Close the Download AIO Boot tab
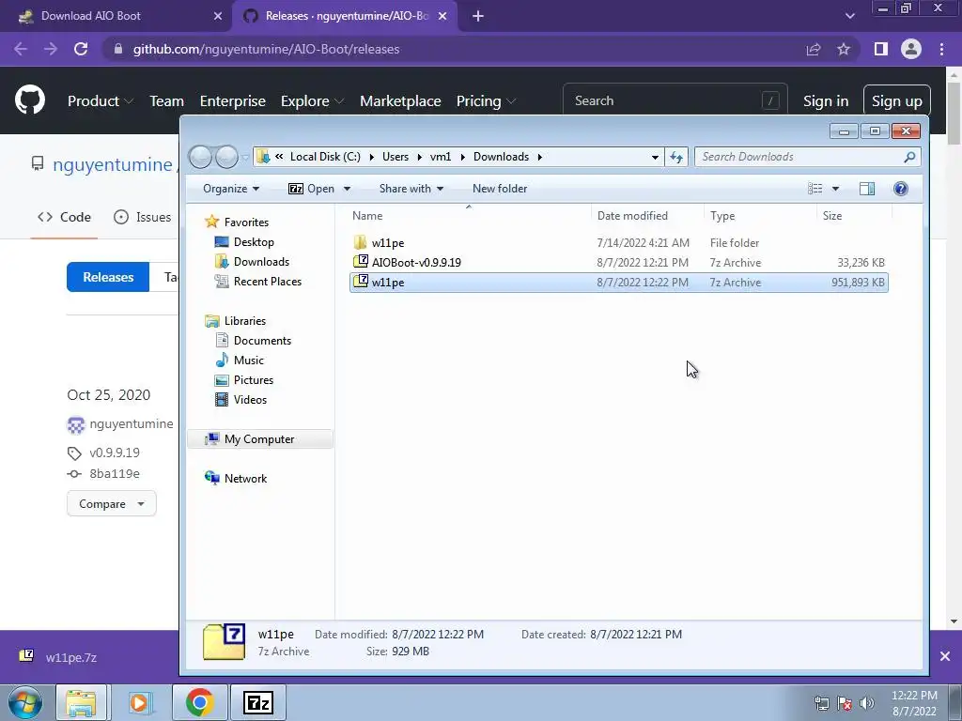This screenshot has width=962, height=721. pyautogui.click(x=218, y=17)
